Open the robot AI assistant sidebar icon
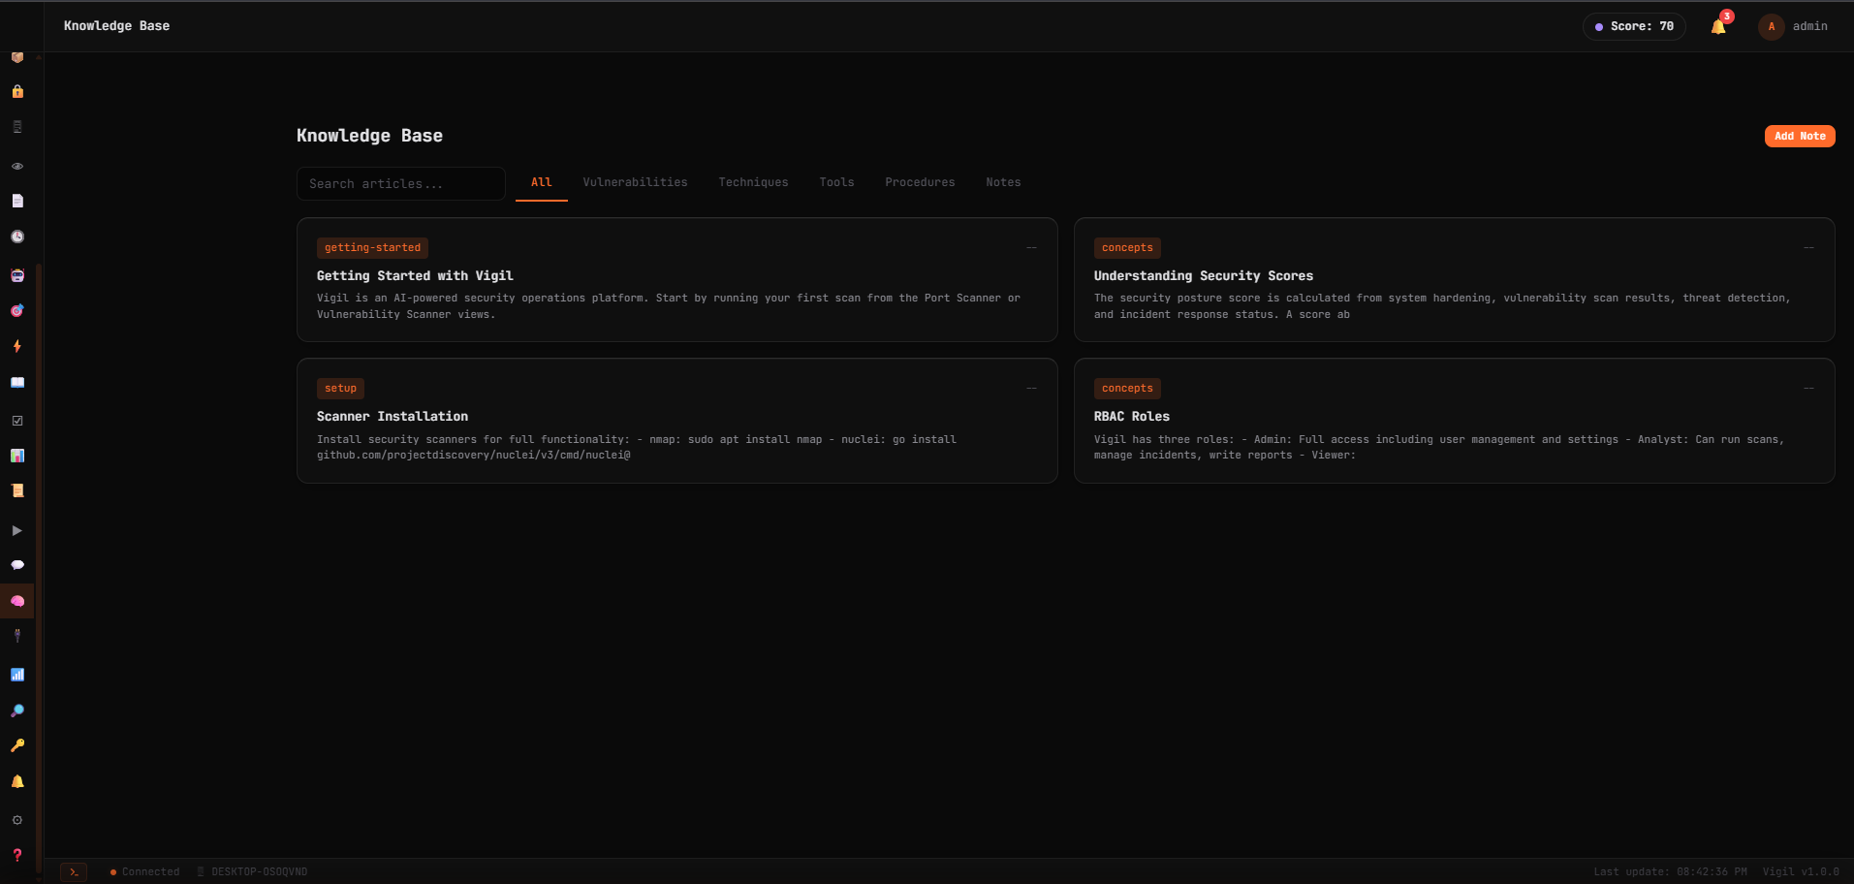This screenshot has height=884, width=1854. (x=17, y=275)
